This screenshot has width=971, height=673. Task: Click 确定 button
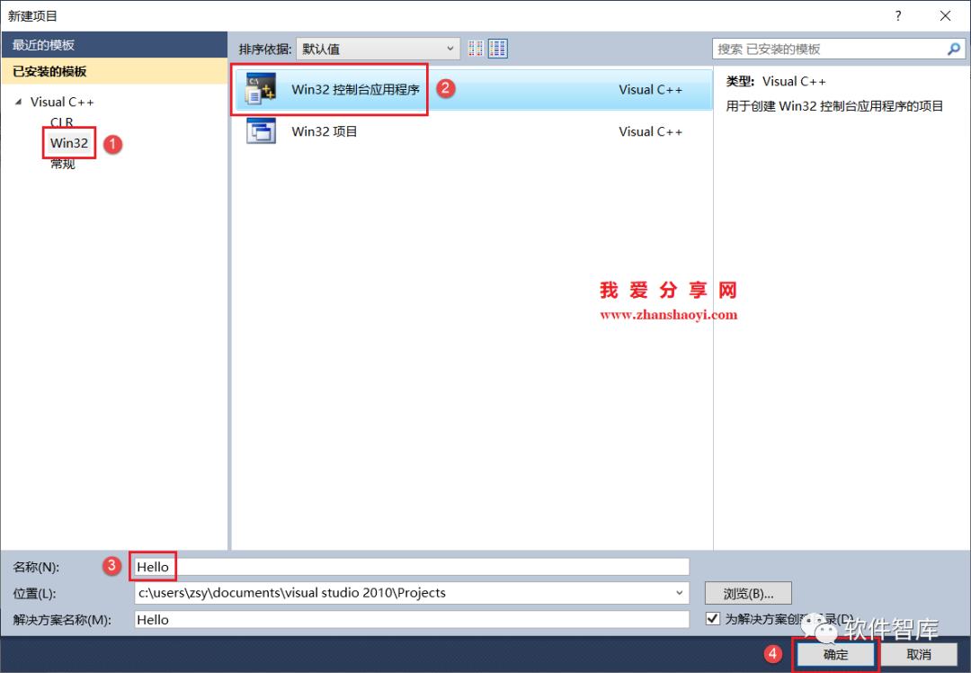(835, 654)
